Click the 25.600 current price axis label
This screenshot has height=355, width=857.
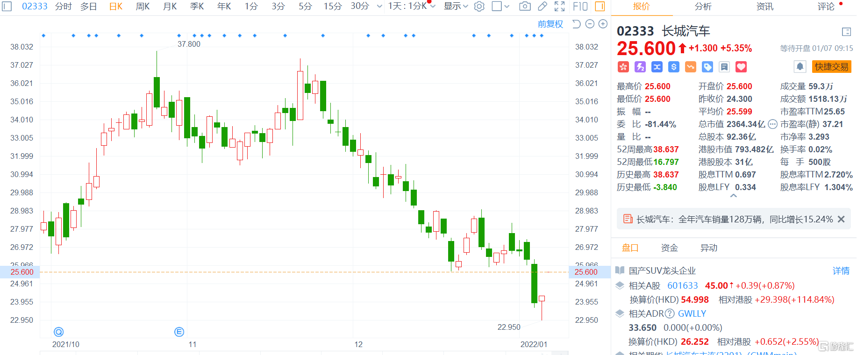[22, 272]
